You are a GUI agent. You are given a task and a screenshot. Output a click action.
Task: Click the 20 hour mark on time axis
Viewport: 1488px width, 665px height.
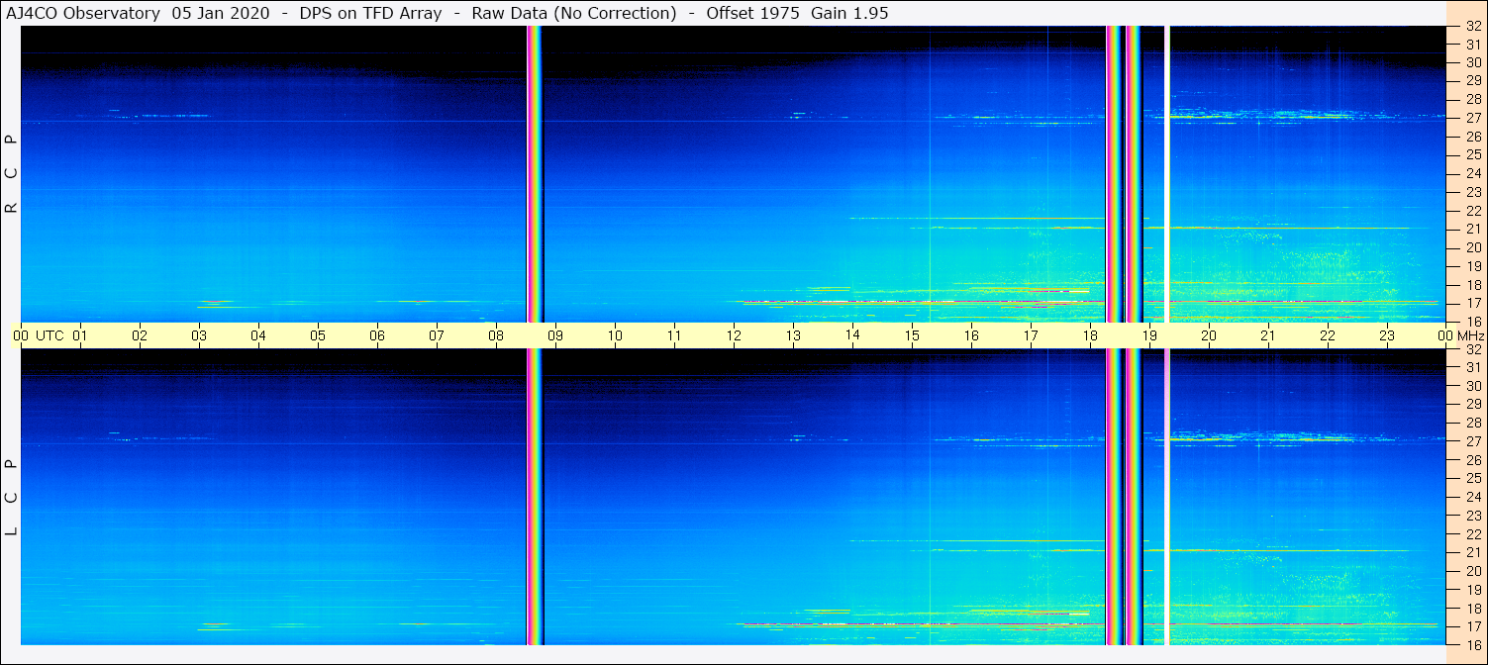coord(1209,335)
